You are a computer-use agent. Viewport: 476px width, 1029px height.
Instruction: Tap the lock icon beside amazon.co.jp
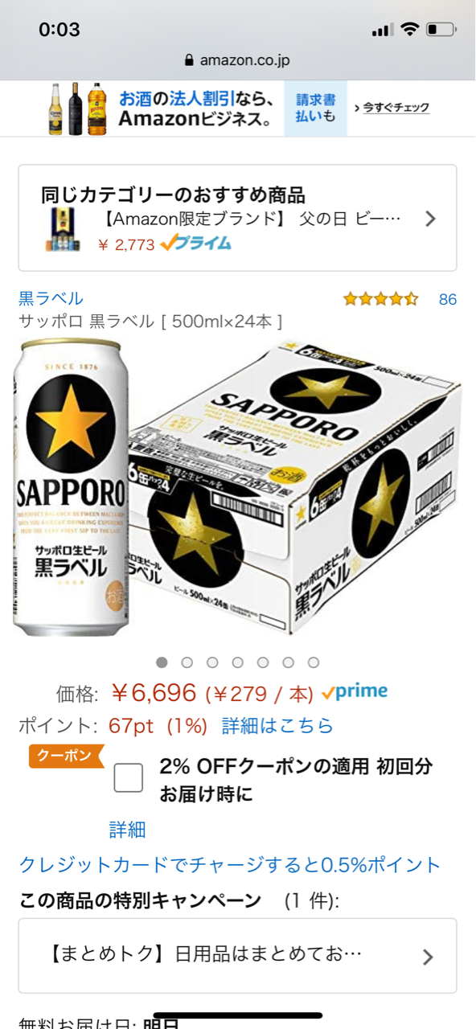pos(190,60)
